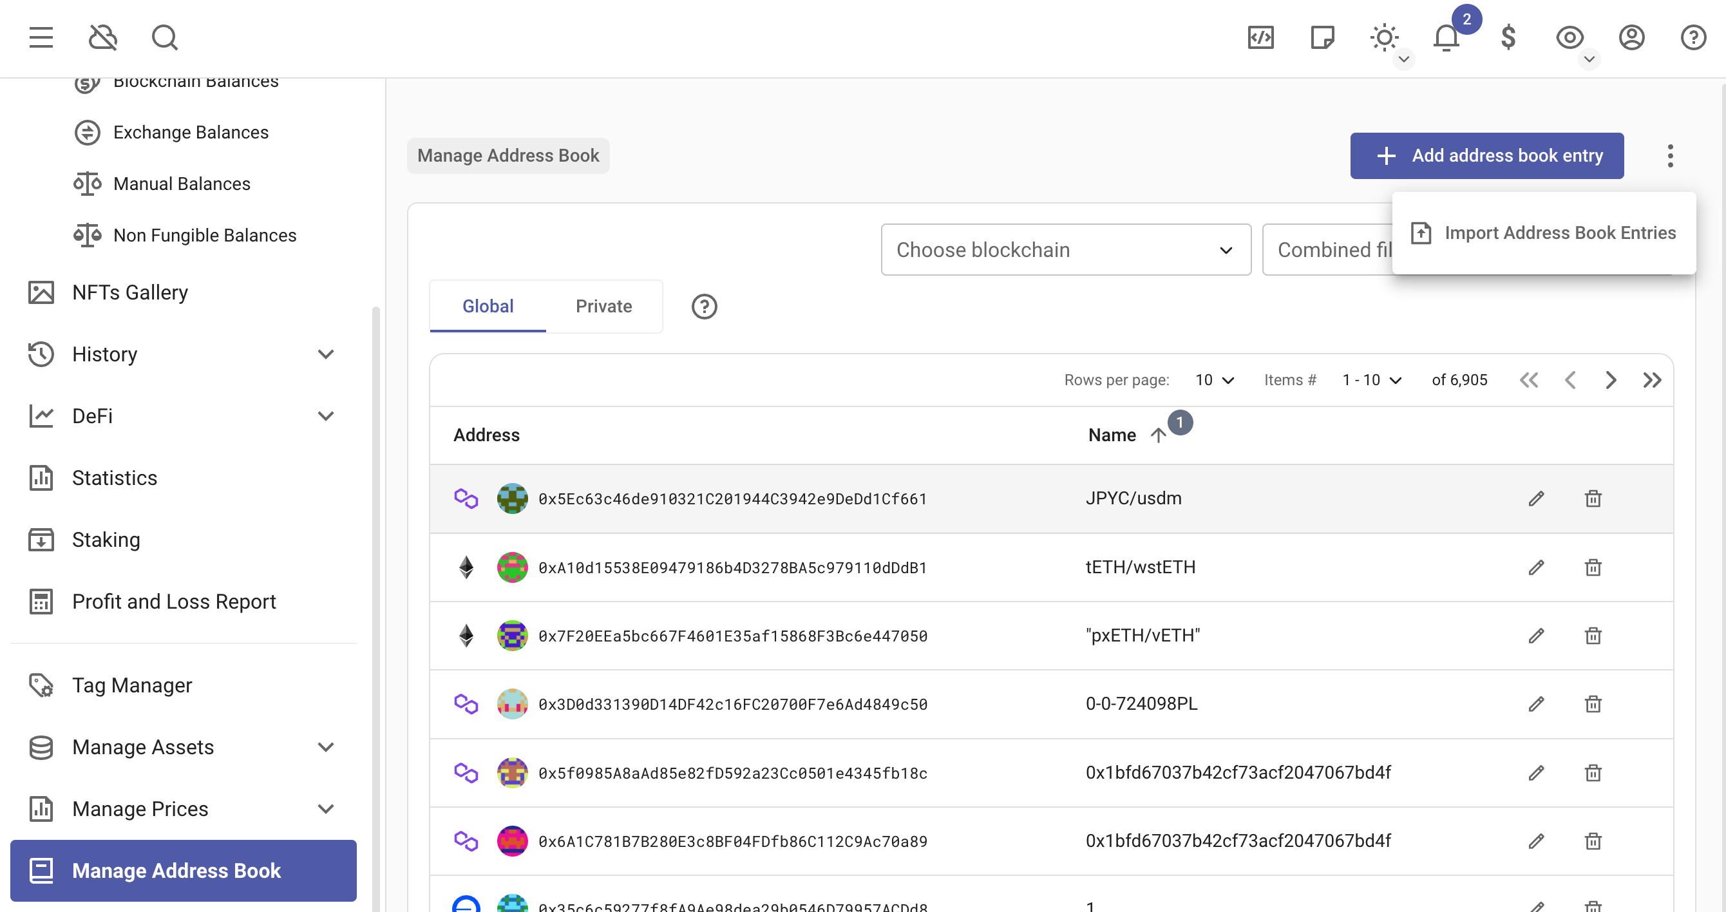
Task: Click Add address book entry button
Action: coord(1486,155)
